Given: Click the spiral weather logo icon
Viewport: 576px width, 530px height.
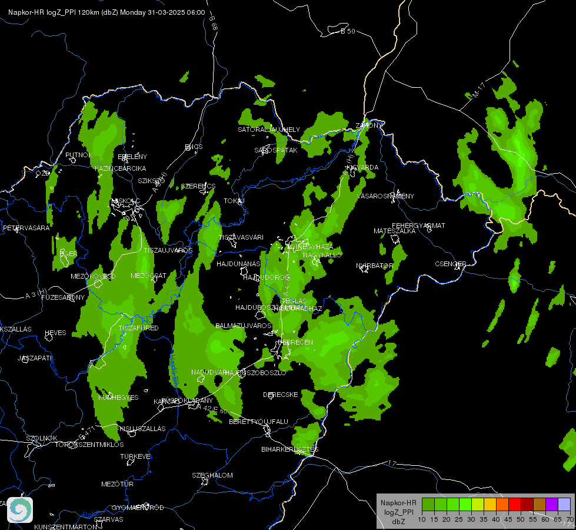Looking at the screenshot, I should coord(20,510).
